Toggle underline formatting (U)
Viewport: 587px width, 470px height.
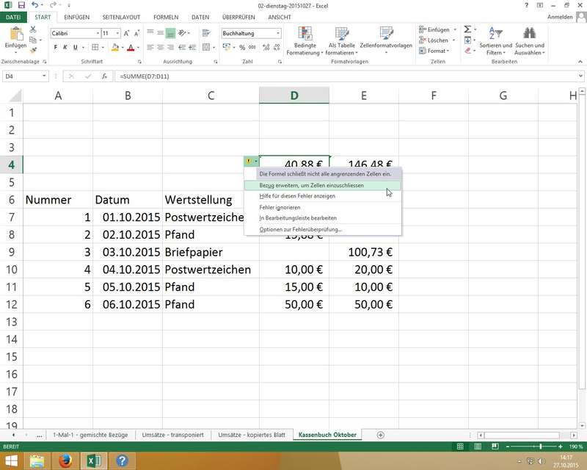pyautogui.click(x=76, y=48)
